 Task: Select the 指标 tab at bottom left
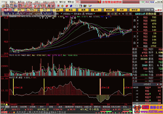(3, 107)
